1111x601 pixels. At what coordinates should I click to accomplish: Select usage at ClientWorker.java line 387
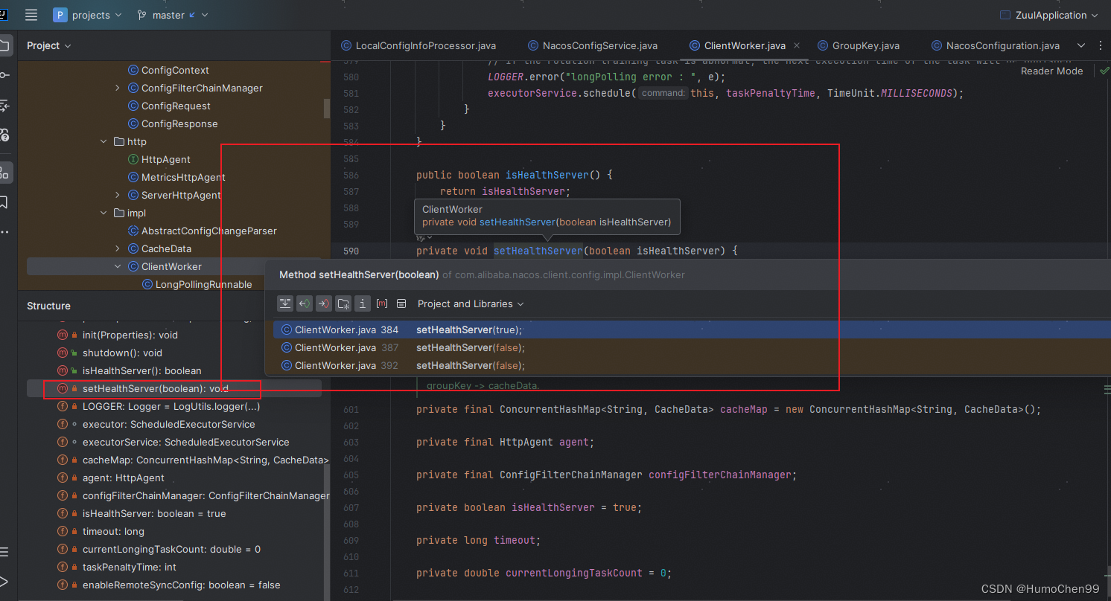[x=692, y=347]
